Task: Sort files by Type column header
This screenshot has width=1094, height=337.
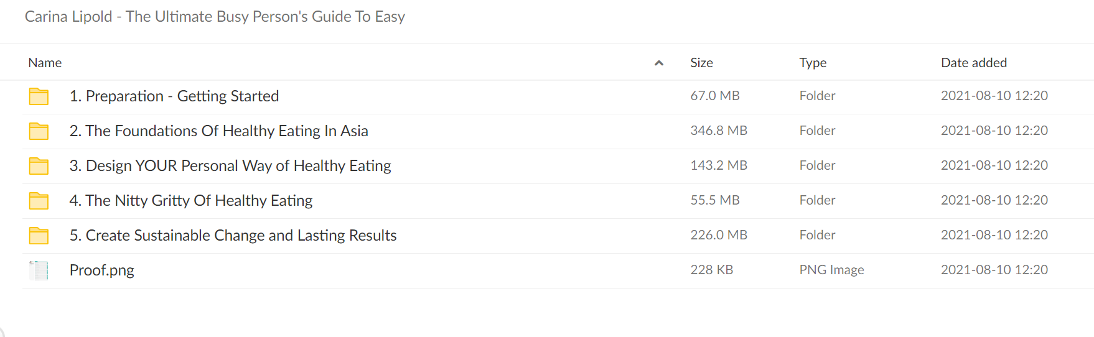Action: [x=813, y=63]
